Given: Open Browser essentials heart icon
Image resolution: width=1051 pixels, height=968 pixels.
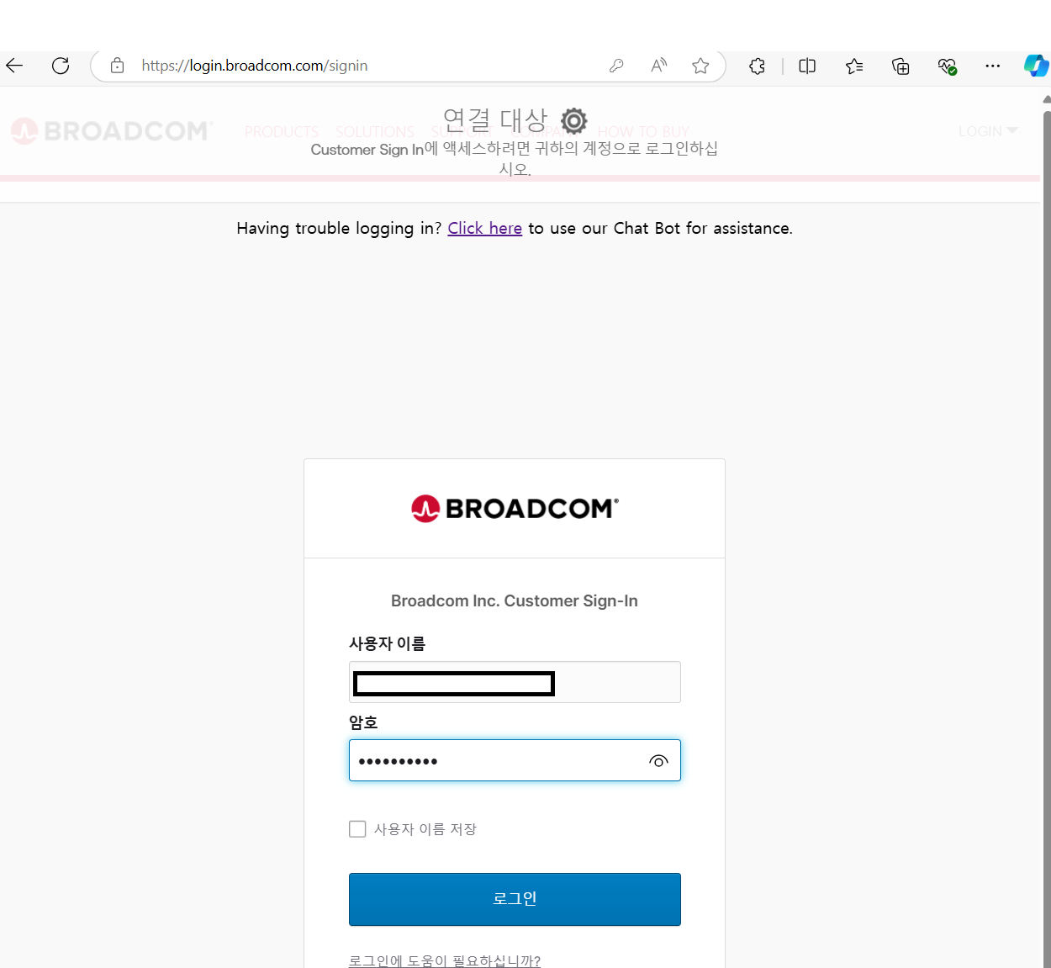Looking at the screenshot, I should click(947, 66).
